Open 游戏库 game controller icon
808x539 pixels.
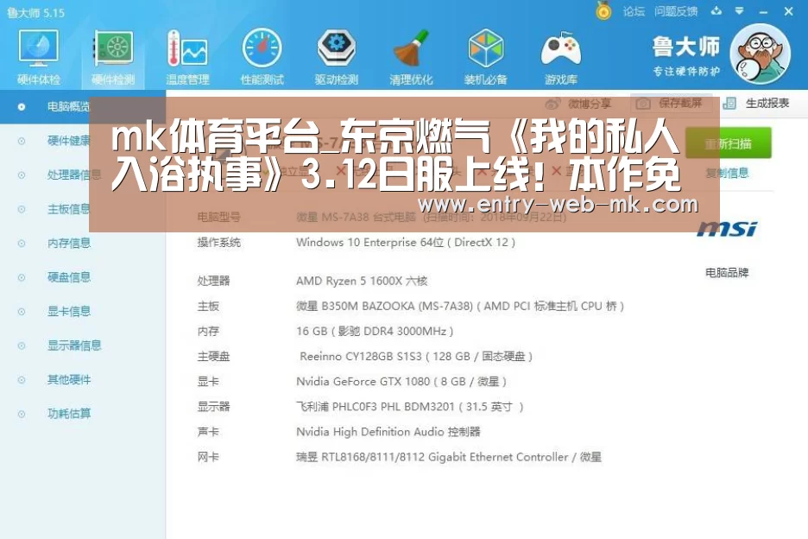click(560, 57)
